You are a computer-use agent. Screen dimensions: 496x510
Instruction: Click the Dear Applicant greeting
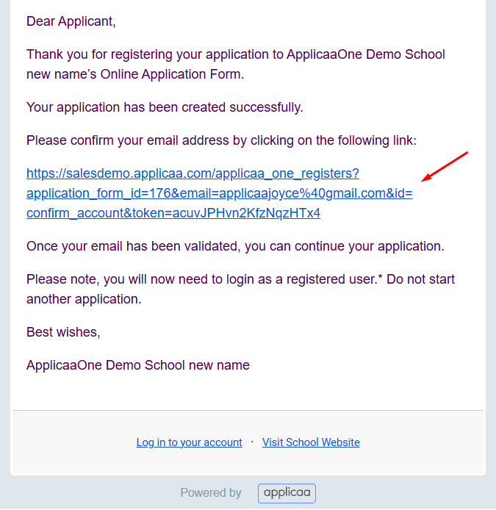point(71,21)
